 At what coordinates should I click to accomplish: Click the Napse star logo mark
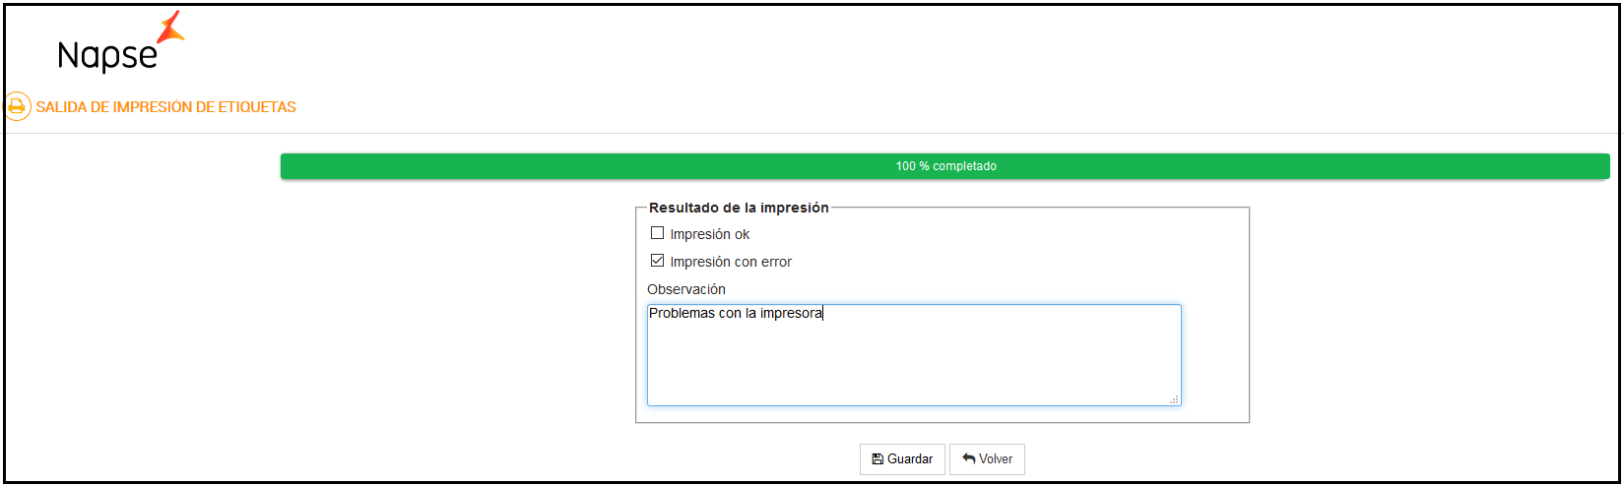click(x=171, y=28)
